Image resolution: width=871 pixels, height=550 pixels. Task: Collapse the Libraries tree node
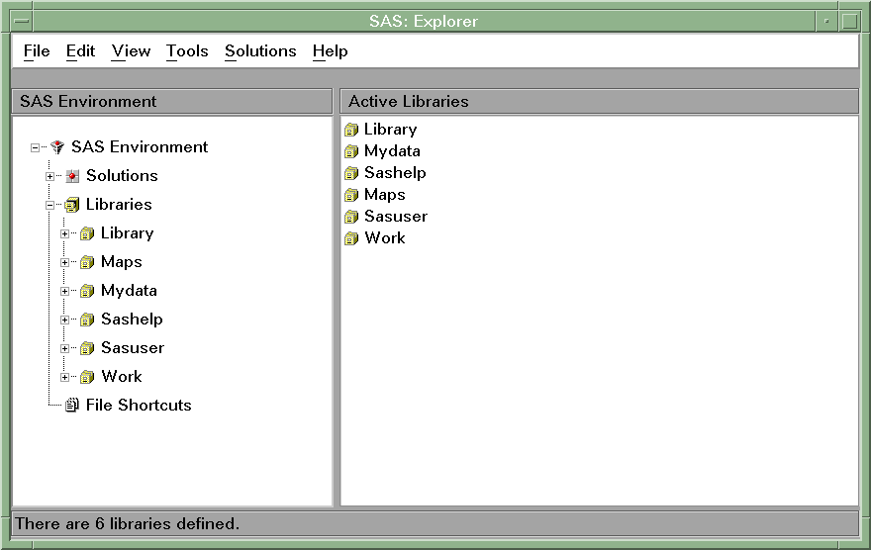(50, 206)
